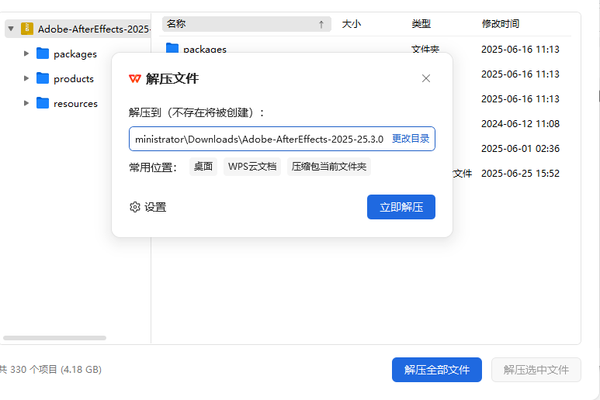Expand the resources tree folder
Viewport: 600px width, 400px height.
pos(26,103)
